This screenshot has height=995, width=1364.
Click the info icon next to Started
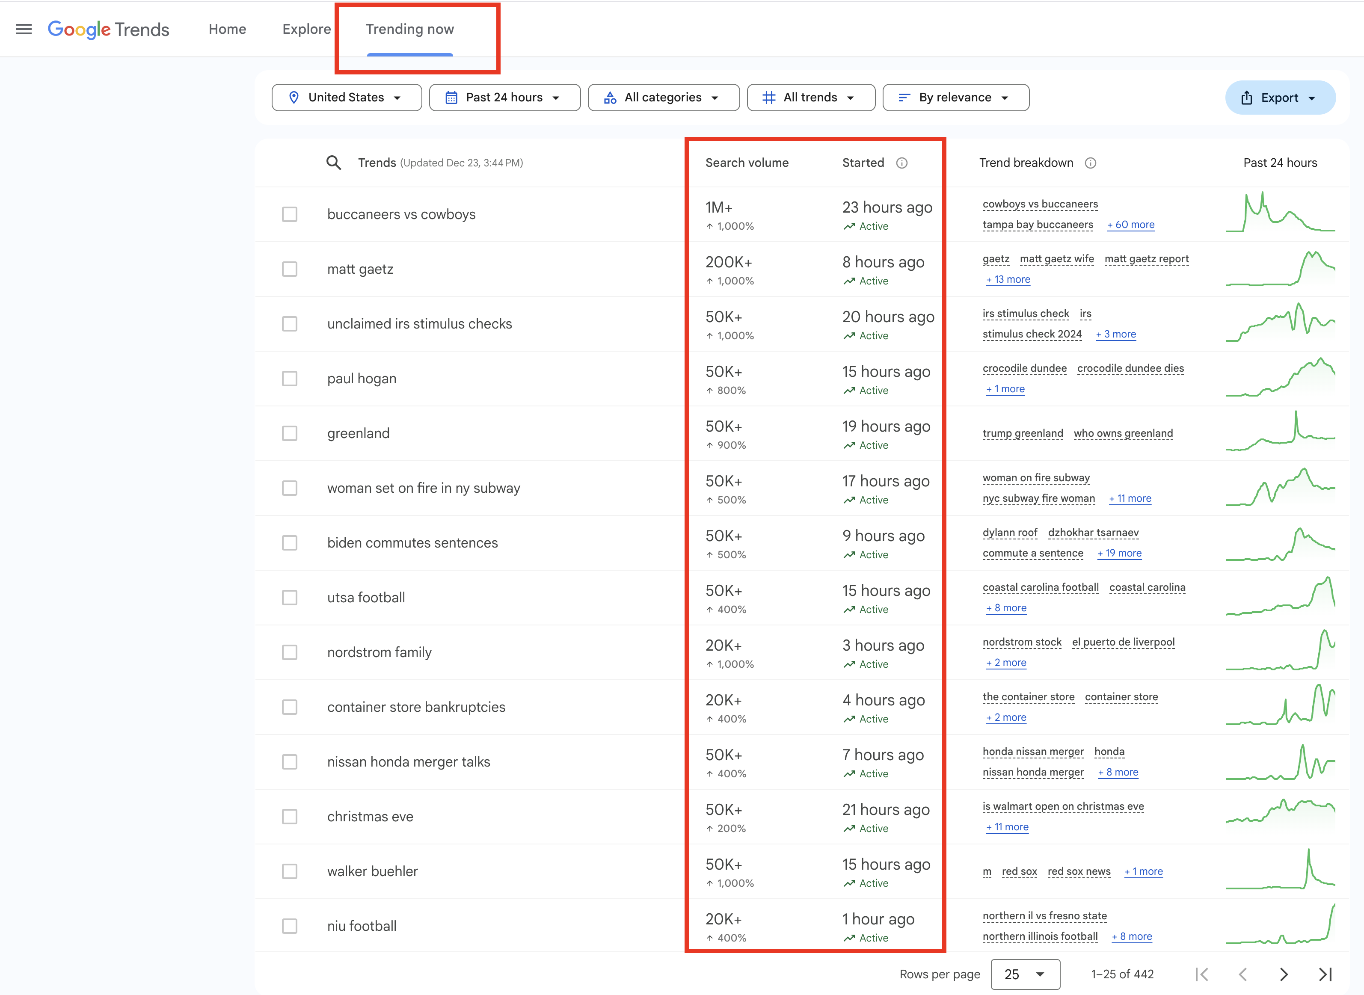point(902,163)
